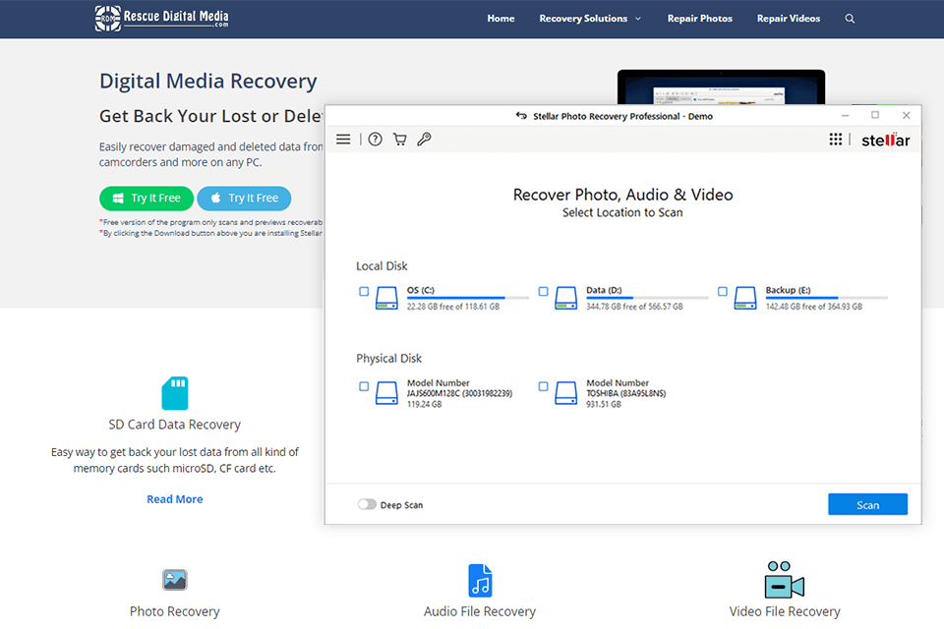The image size is (944, 629).
Task: Click the Photo Recovery picture icon
Action: point(175,580)
